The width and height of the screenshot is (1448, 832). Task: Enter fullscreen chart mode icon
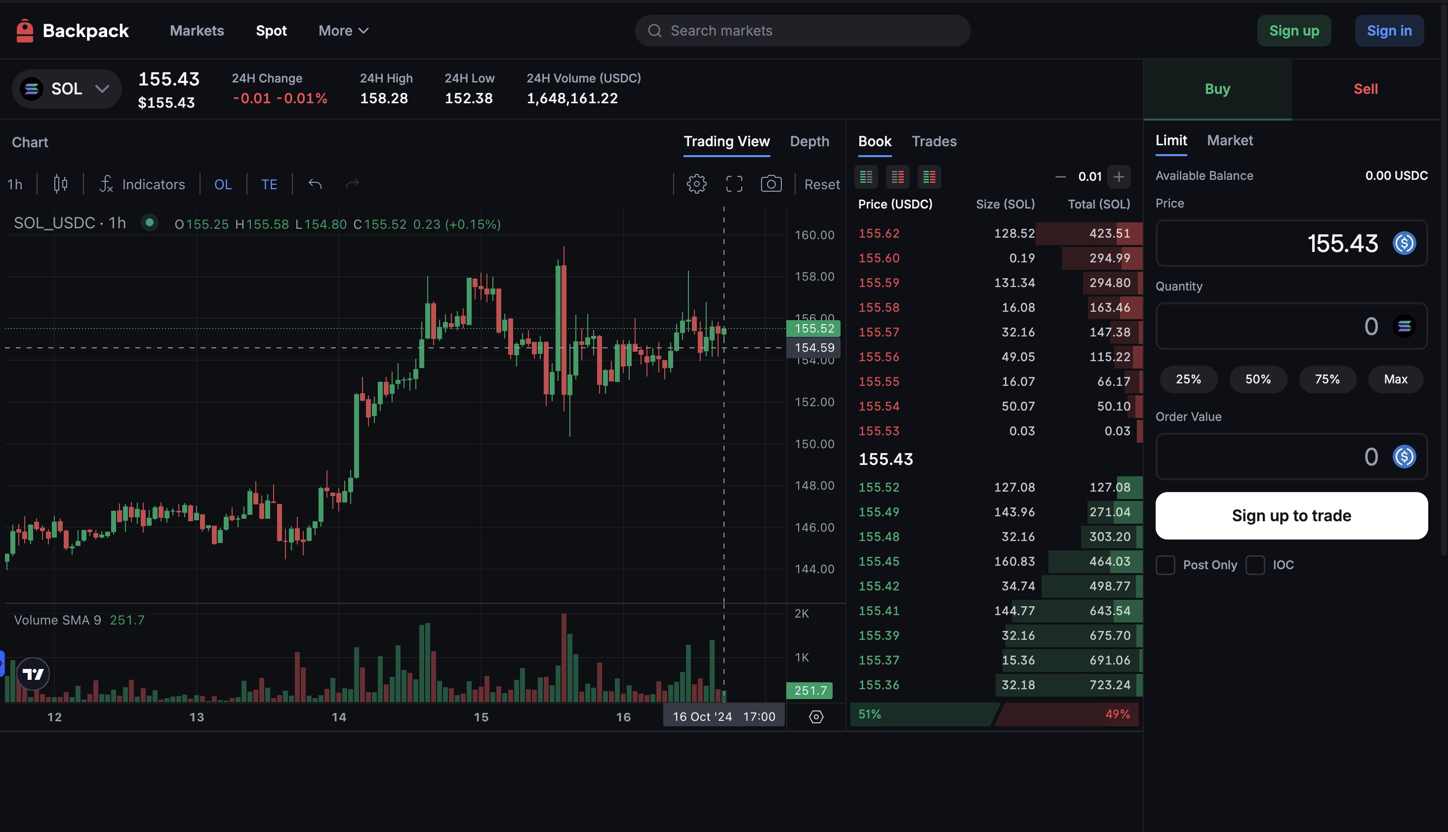(734, 184)
